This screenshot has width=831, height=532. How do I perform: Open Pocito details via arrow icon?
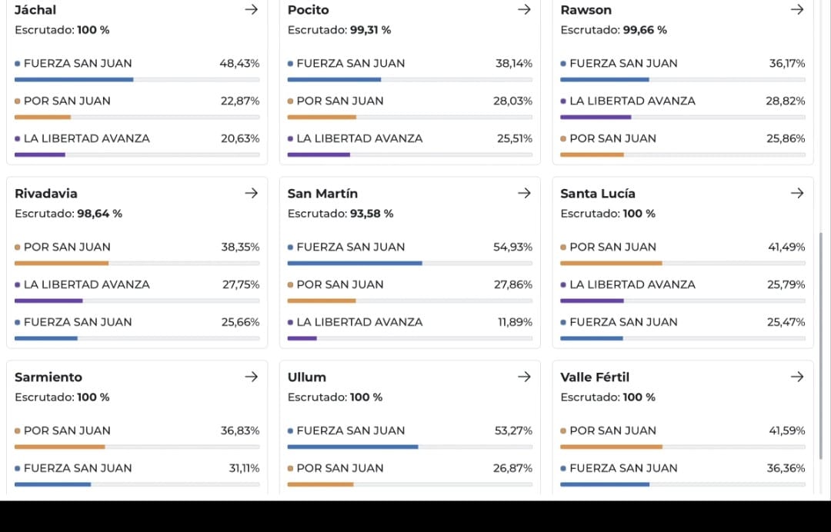pyautogui.click(x=524, y=9)
